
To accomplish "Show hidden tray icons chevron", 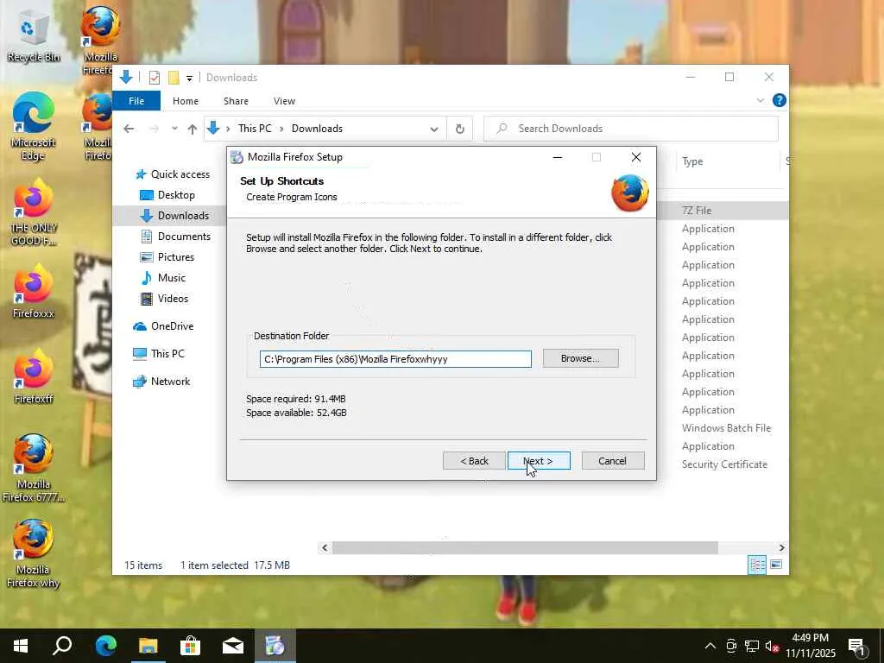I will 710,646.
